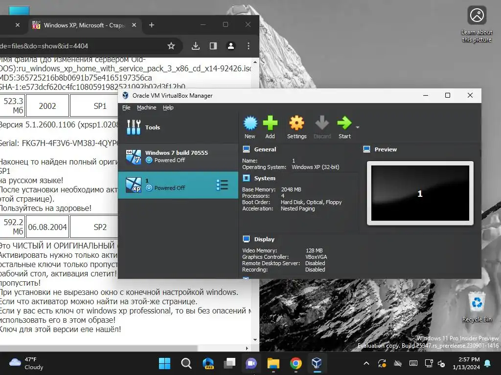Open the Windows Start button
Screen dimensions: 501x375
click(x=164, y=363)
